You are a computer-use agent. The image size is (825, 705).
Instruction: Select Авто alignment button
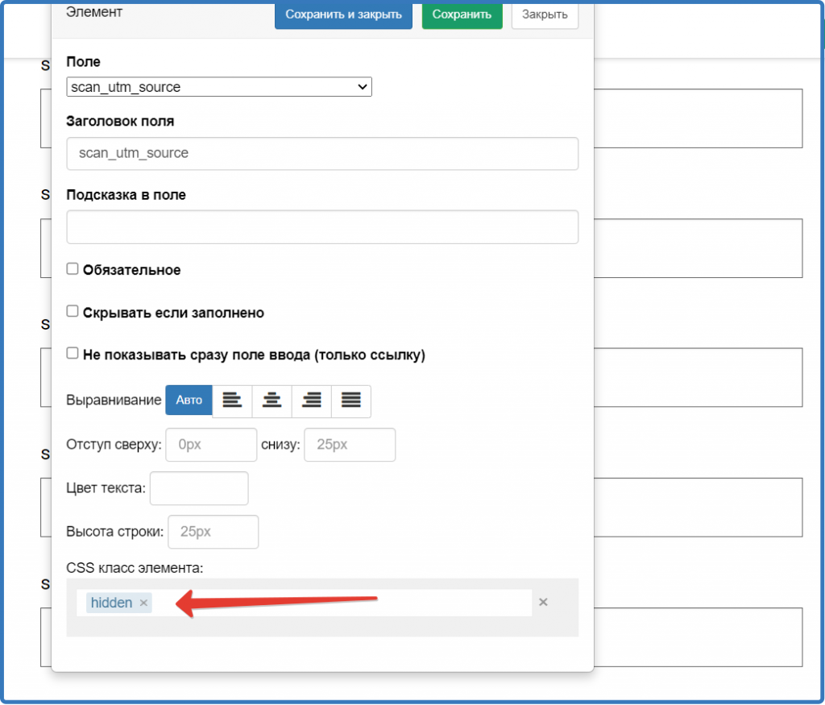coord(189,400)
